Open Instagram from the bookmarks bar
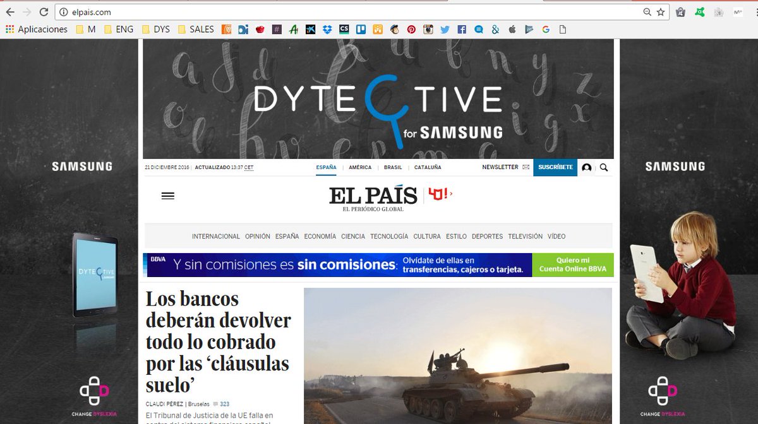 428,29
